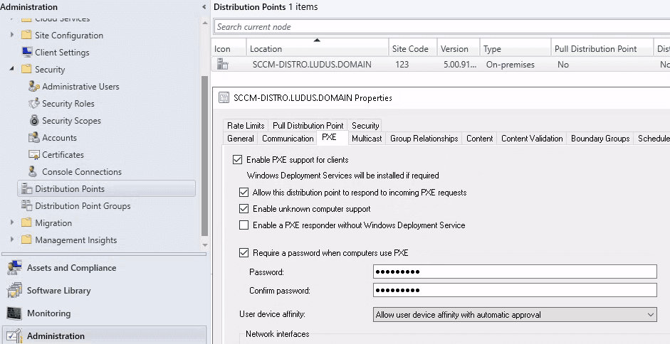670x344 pixels.
Task: Collapse the Administration navigation pane arrow
Action: tap(204, 7)
